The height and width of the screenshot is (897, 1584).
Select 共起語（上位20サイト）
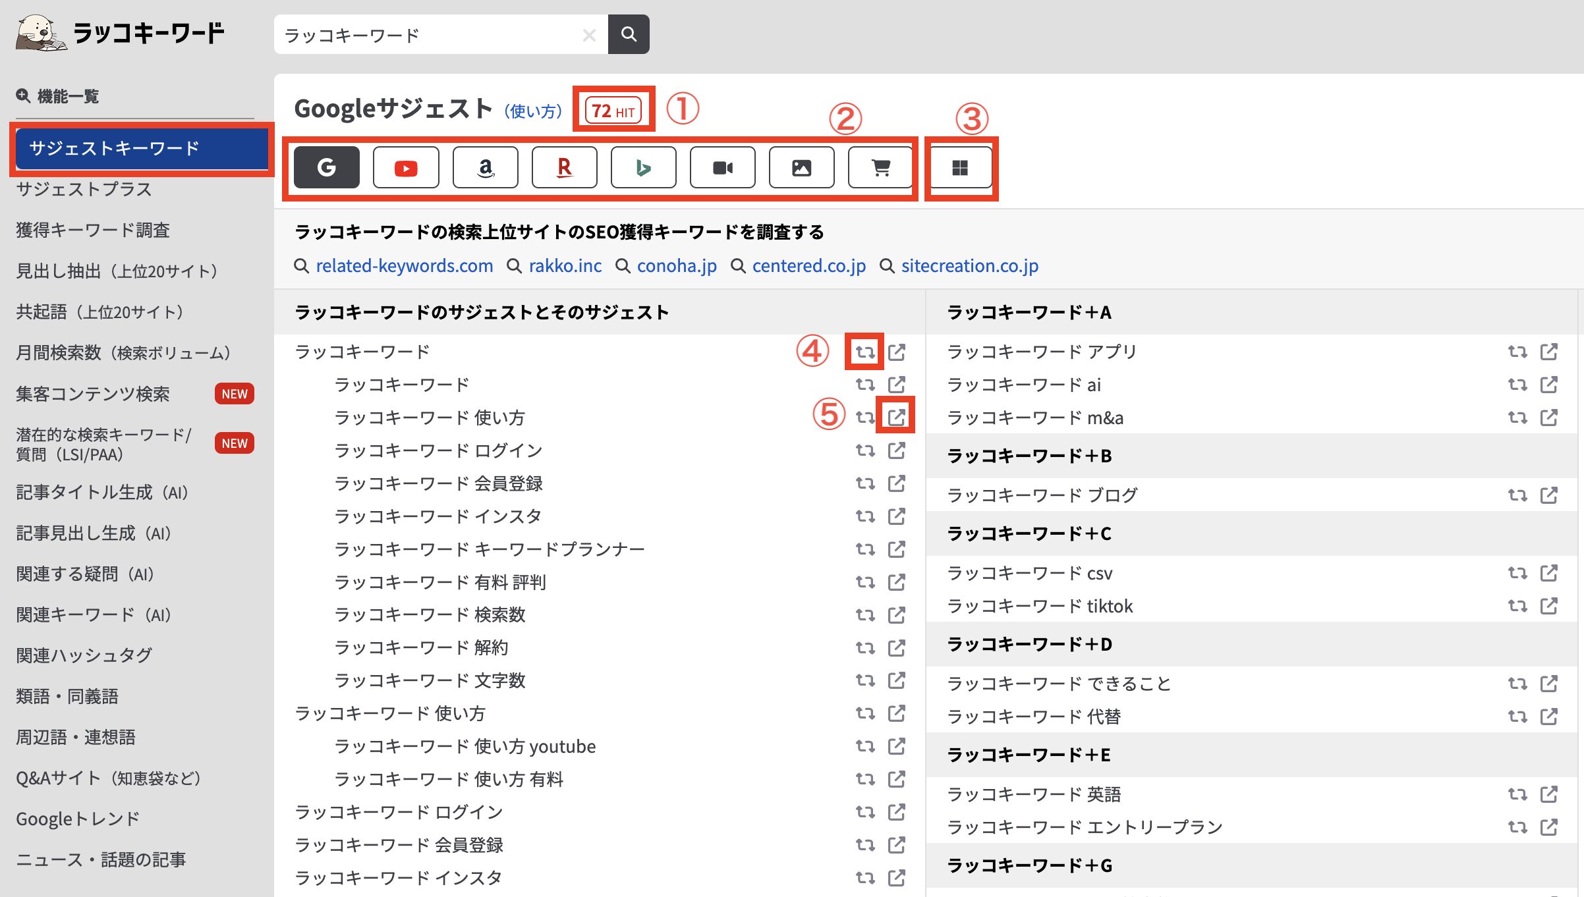tap(99, 312)
